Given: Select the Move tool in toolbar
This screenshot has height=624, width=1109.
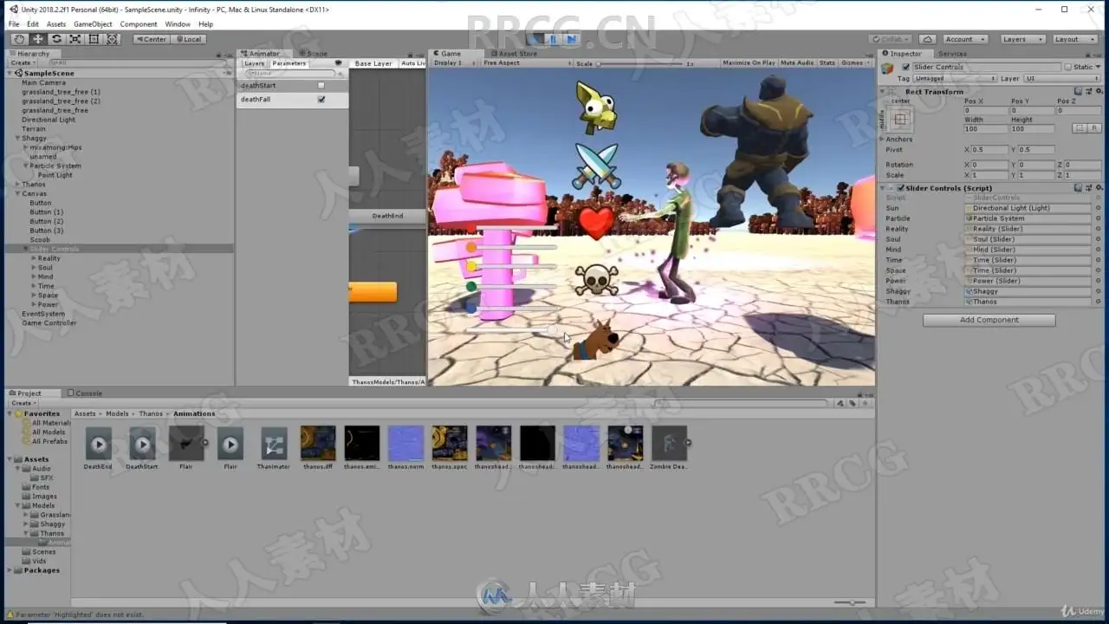Looking at the screenshot, I should pyautogui.click(x=38, y=39).
